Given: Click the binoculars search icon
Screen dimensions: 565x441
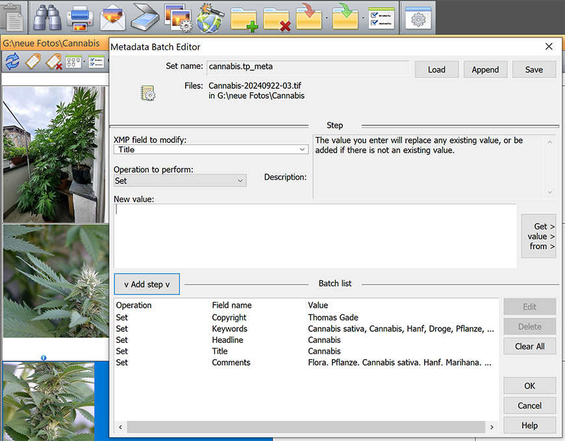Looking at the screenshot, I should [x=47, y=18].
